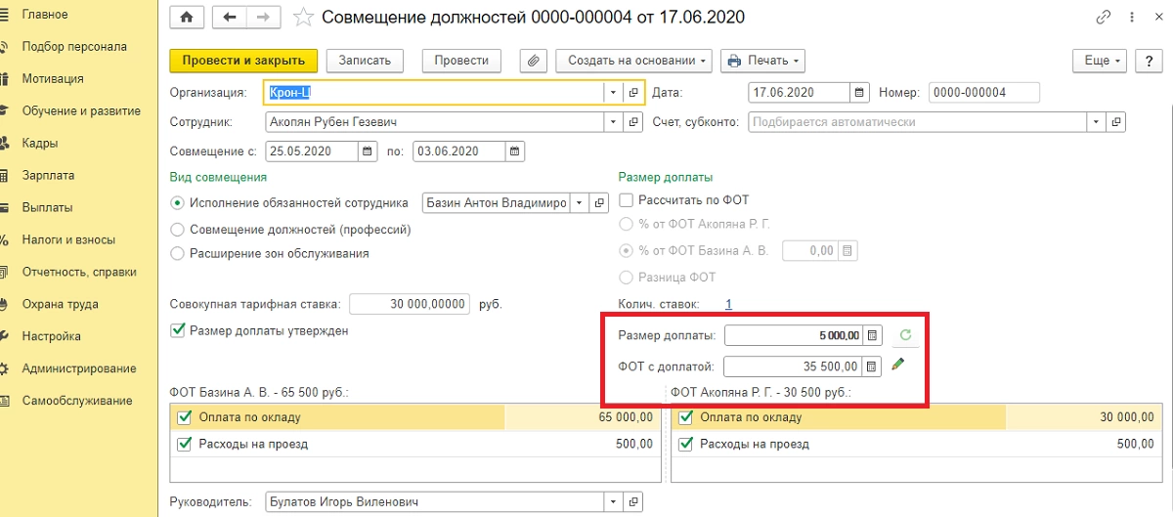The width and height of the screenshot is (1173, 517).
Task: Click the Записать button
Action: [x=365, y=60]
